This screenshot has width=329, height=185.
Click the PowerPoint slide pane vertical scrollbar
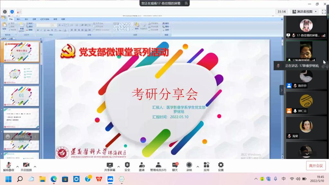coord(41,99)
